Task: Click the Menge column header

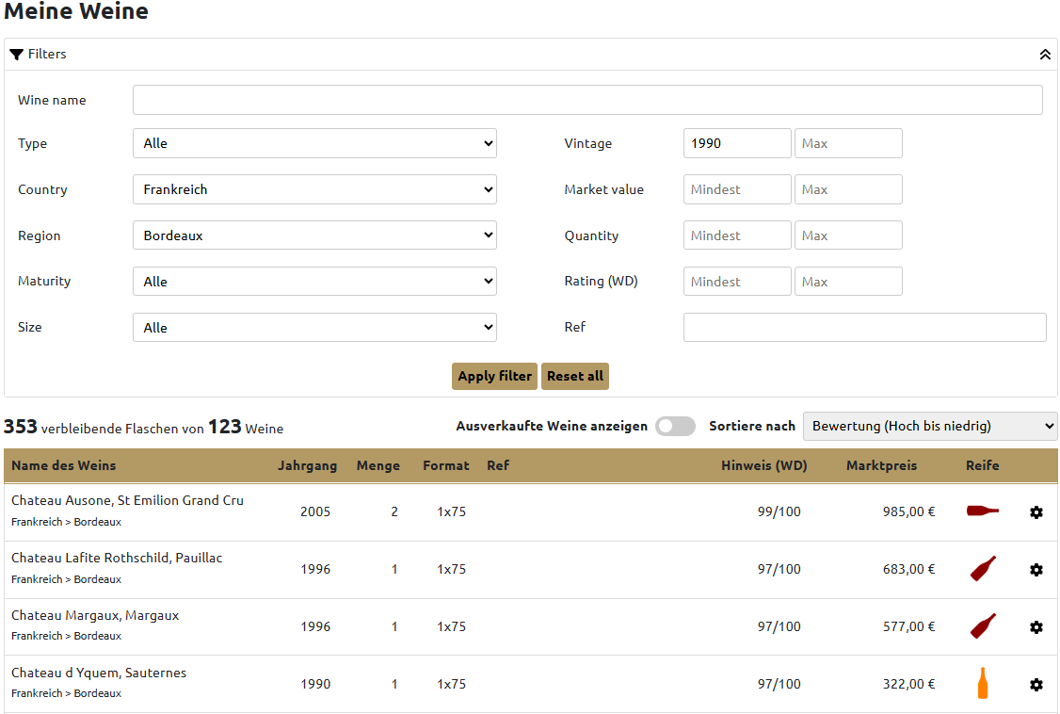Action: 377,465
